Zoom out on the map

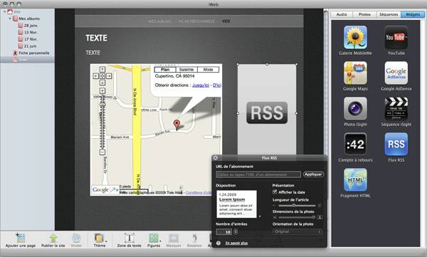click(x=102, y=152)
